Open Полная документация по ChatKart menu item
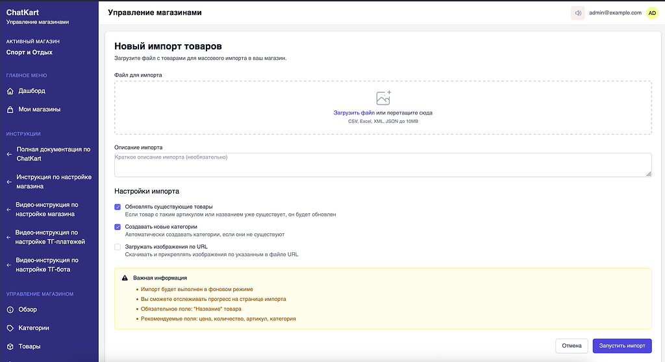Viewport: 665px width, 362px height. (x=49, y=154)
